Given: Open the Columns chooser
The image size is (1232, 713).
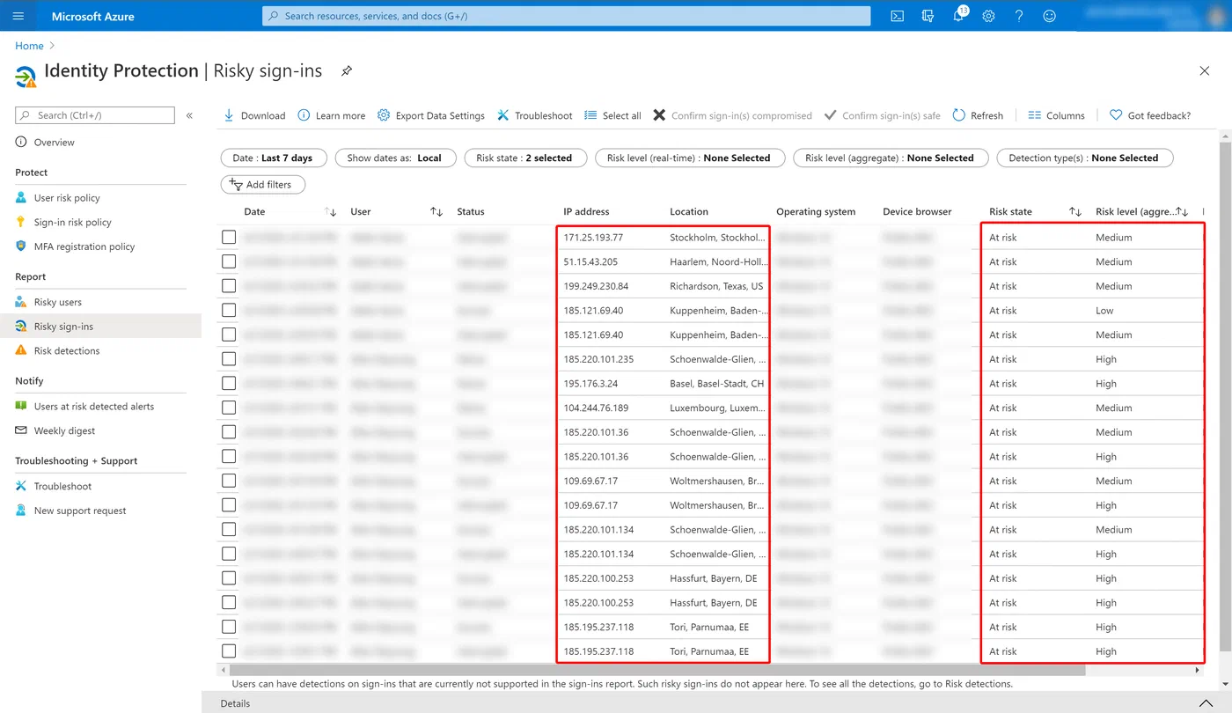Looking at the screenshot, I should click(x=1056, y=115).
